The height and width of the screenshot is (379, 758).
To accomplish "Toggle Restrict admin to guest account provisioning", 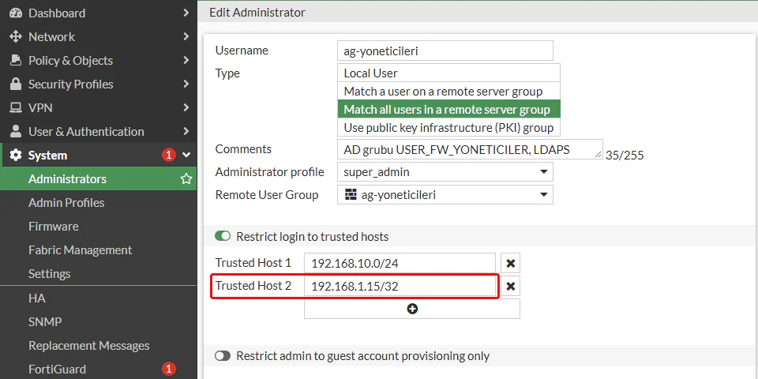I will click(x=223, y=356).
